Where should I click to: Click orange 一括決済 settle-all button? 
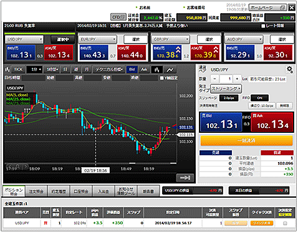pyautogui.click(x=246, y=140)
